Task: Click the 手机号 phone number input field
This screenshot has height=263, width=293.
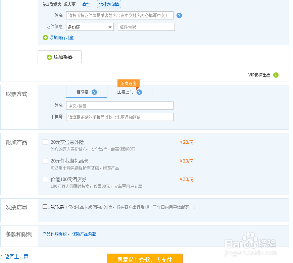Action: point(119,117)
